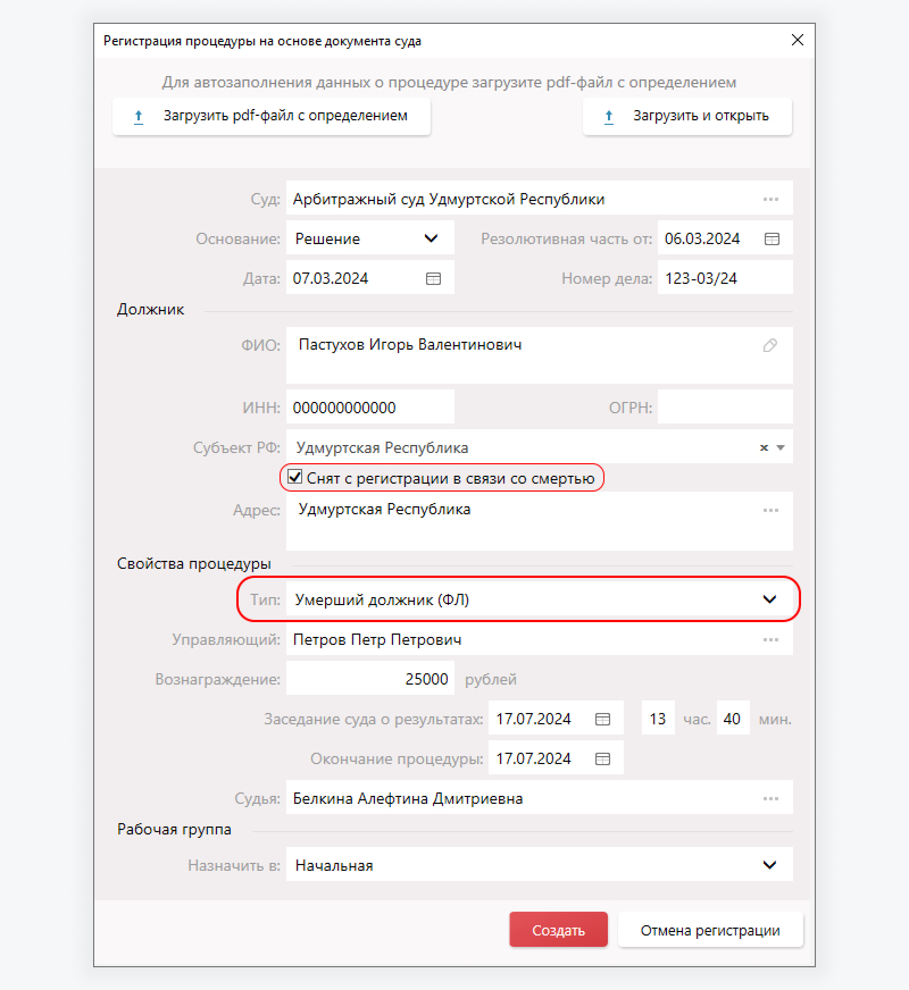The width and height of the screenshot is (909, 990).
Task: Click the ИНН field 000000000000
Action: tap(370, 407)
